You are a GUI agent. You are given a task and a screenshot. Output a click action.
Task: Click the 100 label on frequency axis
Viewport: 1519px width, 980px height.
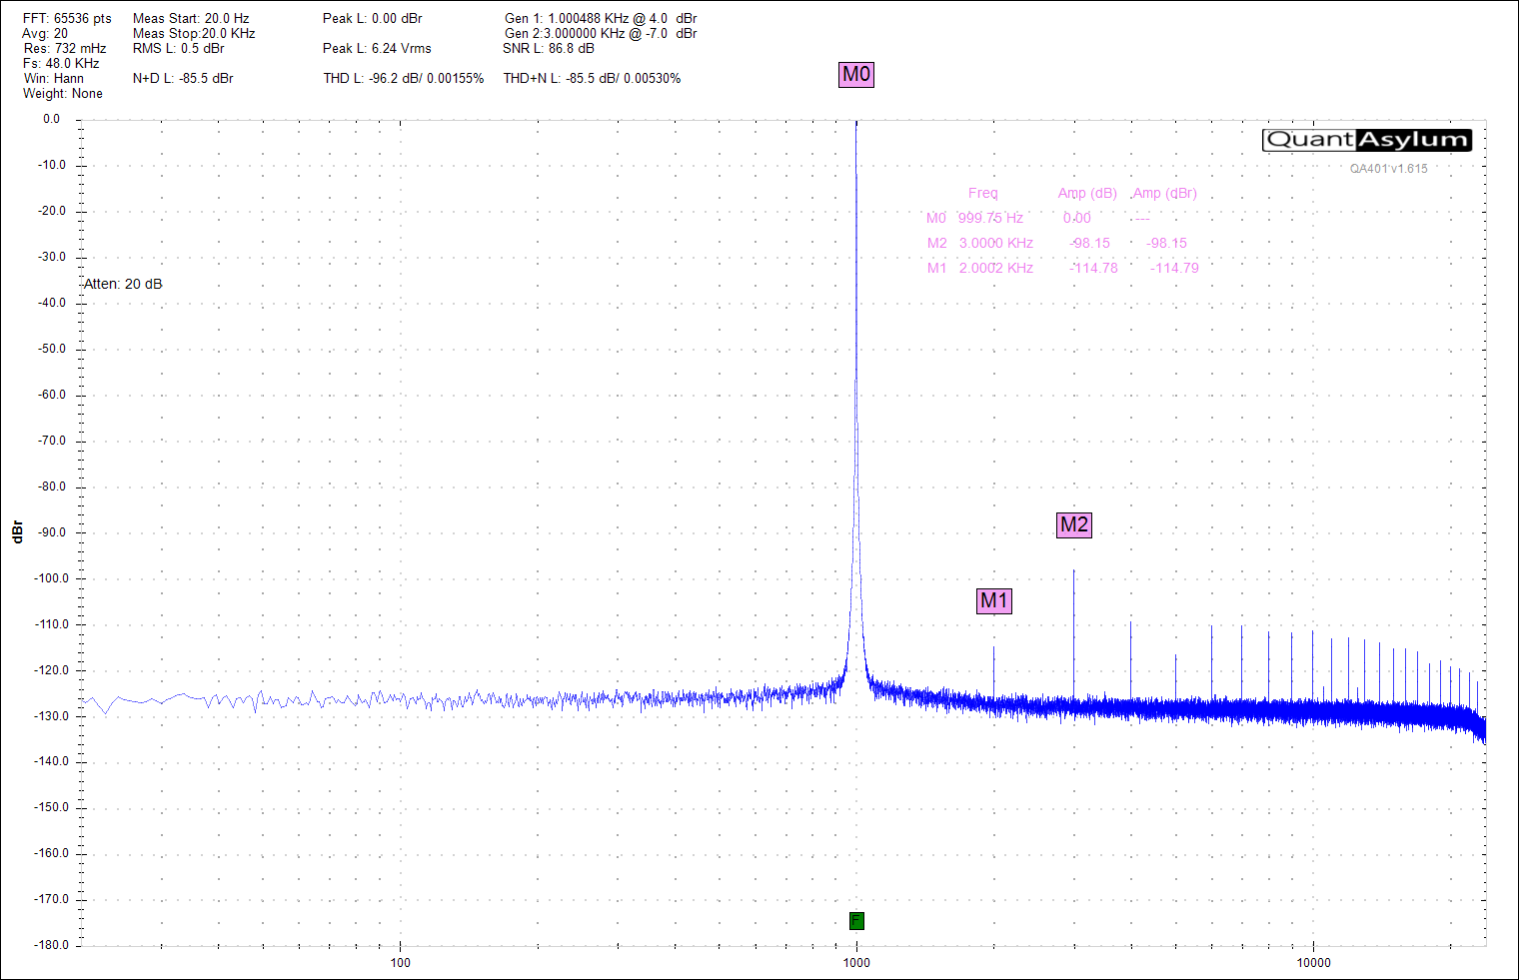(400, 963)
